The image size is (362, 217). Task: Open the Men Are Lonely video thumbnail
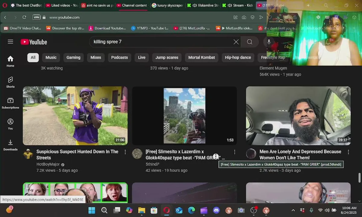[x=298, y=116]
